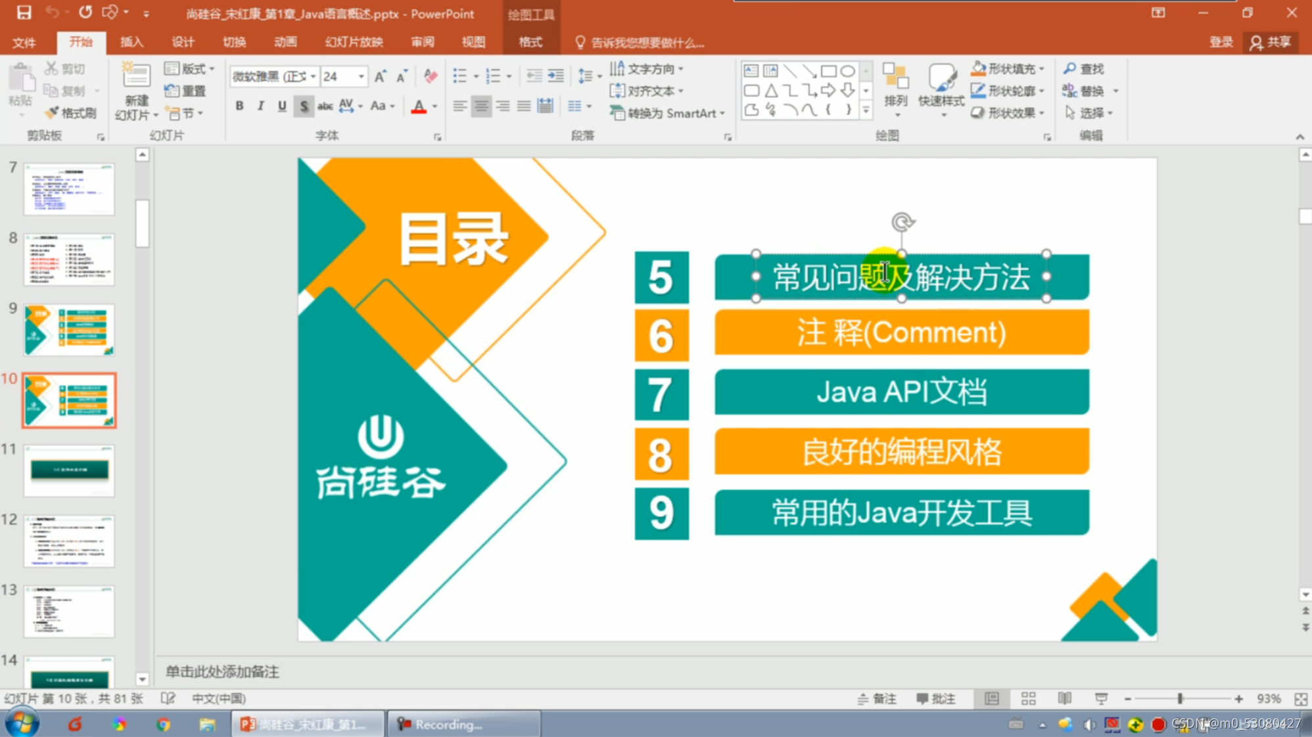Image resolution: width=1312 pixels, height=737 pixels.
Task: Open the font size dropdown
Action: (x=361, y=76)
